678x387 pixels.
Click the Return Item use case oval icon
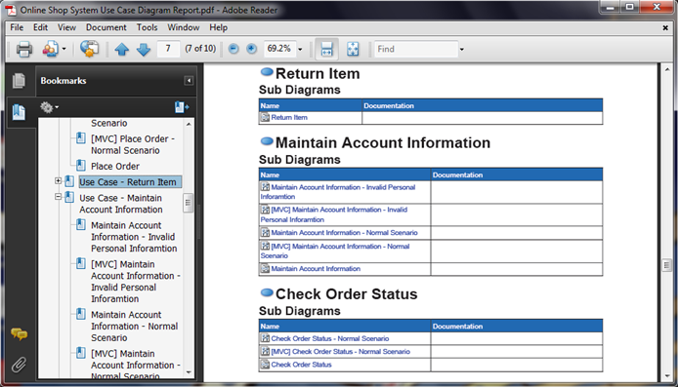coord(267,71)
